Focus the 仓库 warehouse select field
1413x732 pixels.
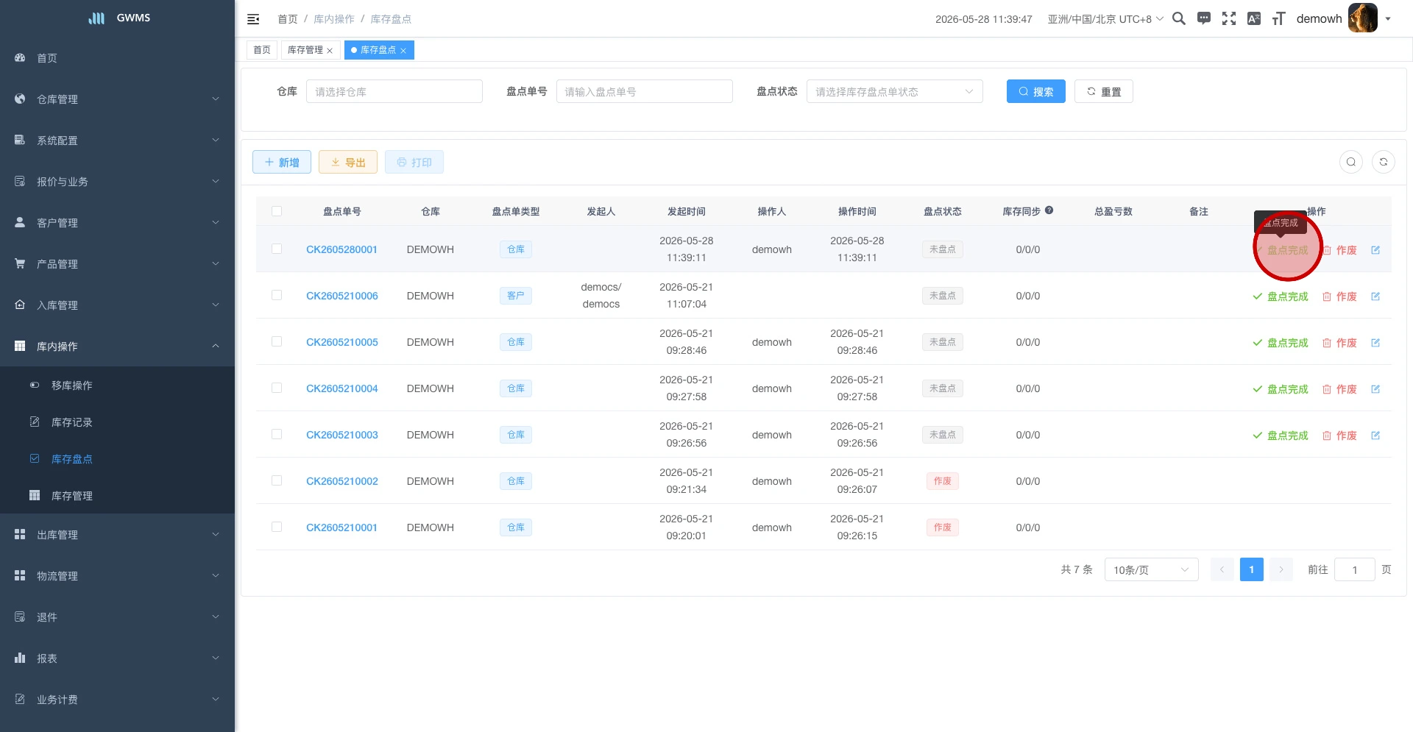coord(394,92)
